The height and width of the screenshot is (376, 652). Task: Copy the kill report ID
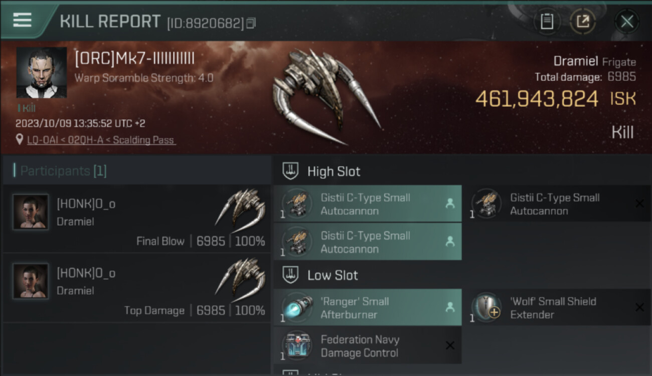(x=251, y=23)
